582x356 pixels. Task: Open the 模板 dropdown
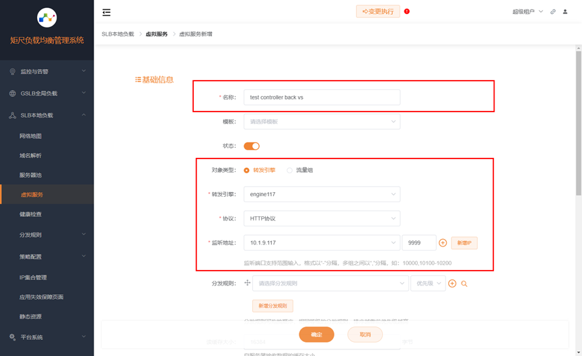click(x=322, y=122)
